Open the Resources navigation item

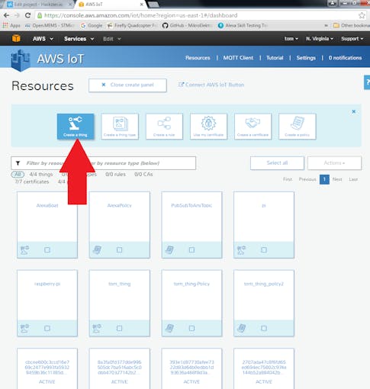click(198, 58)
